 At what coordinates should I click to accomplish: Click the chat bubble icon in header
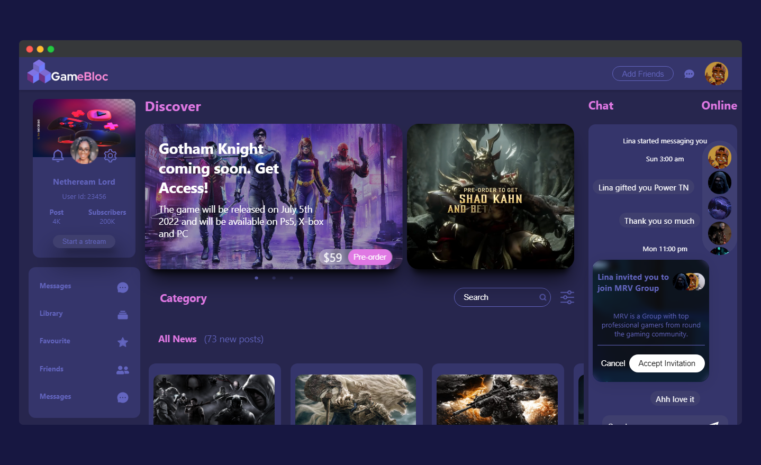pos(689,74)
